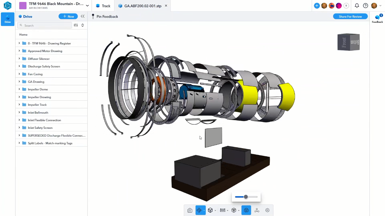Click Share For Review button
The height and width of the screenshot is (216, 385).
pos(350,17)
